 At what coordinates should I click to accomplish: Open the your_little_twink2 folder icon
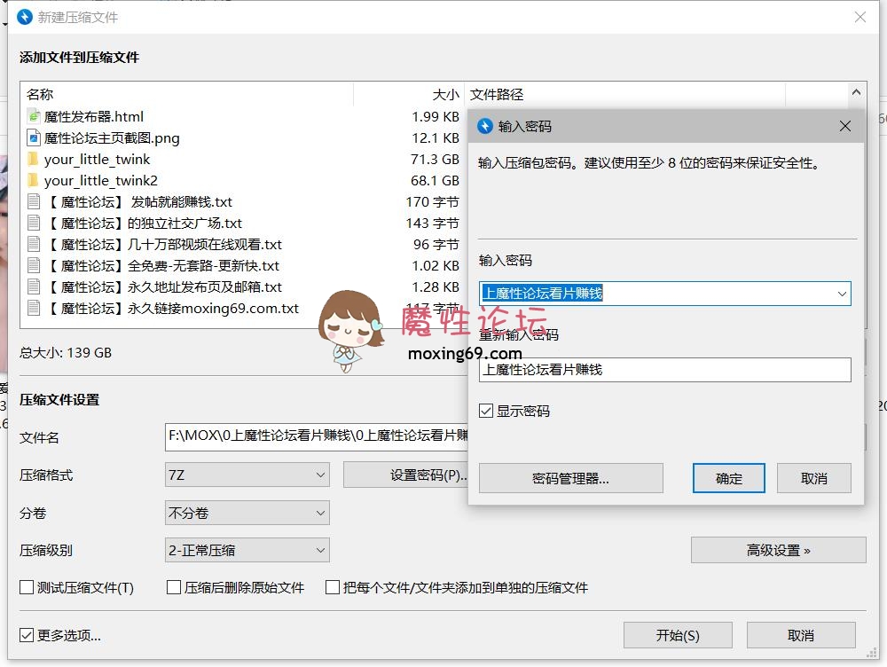[x=32, y=181]
